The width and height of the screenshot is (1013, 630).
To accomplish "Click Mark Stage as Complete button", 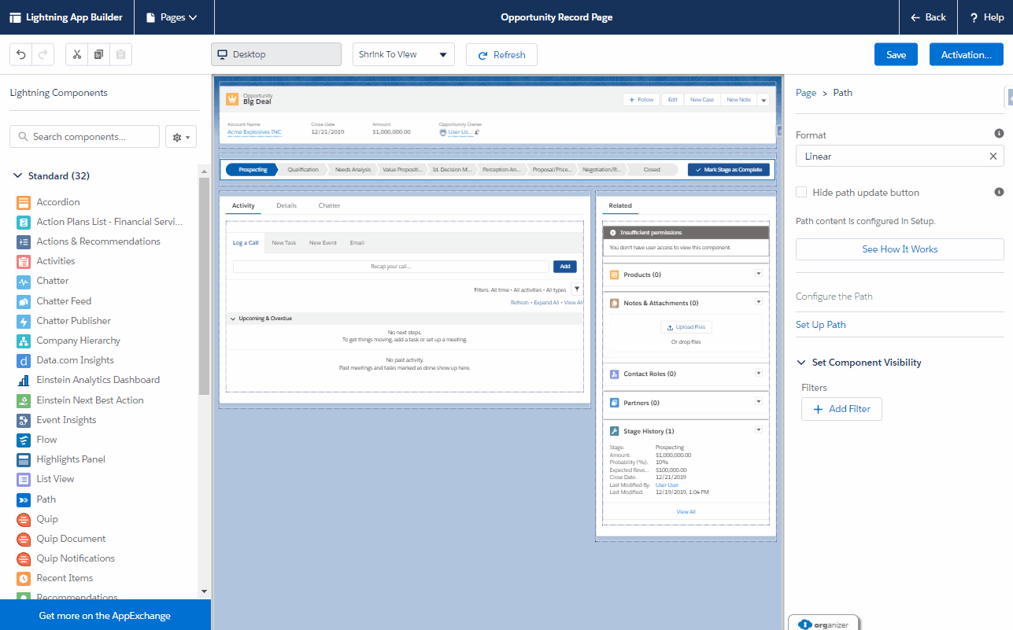I will pyautogui.click(x=728, y=169).
